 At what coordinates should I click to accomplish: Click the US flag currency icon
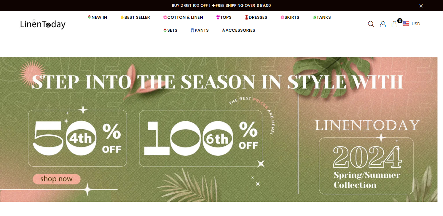[406, 24]
